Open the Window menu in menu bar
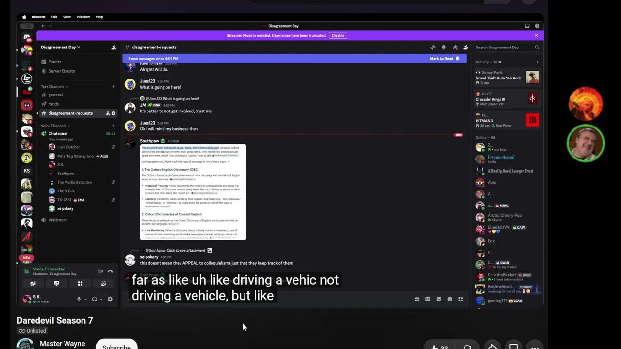The width and height of the screenshot is (621, 349). point(83,17)
